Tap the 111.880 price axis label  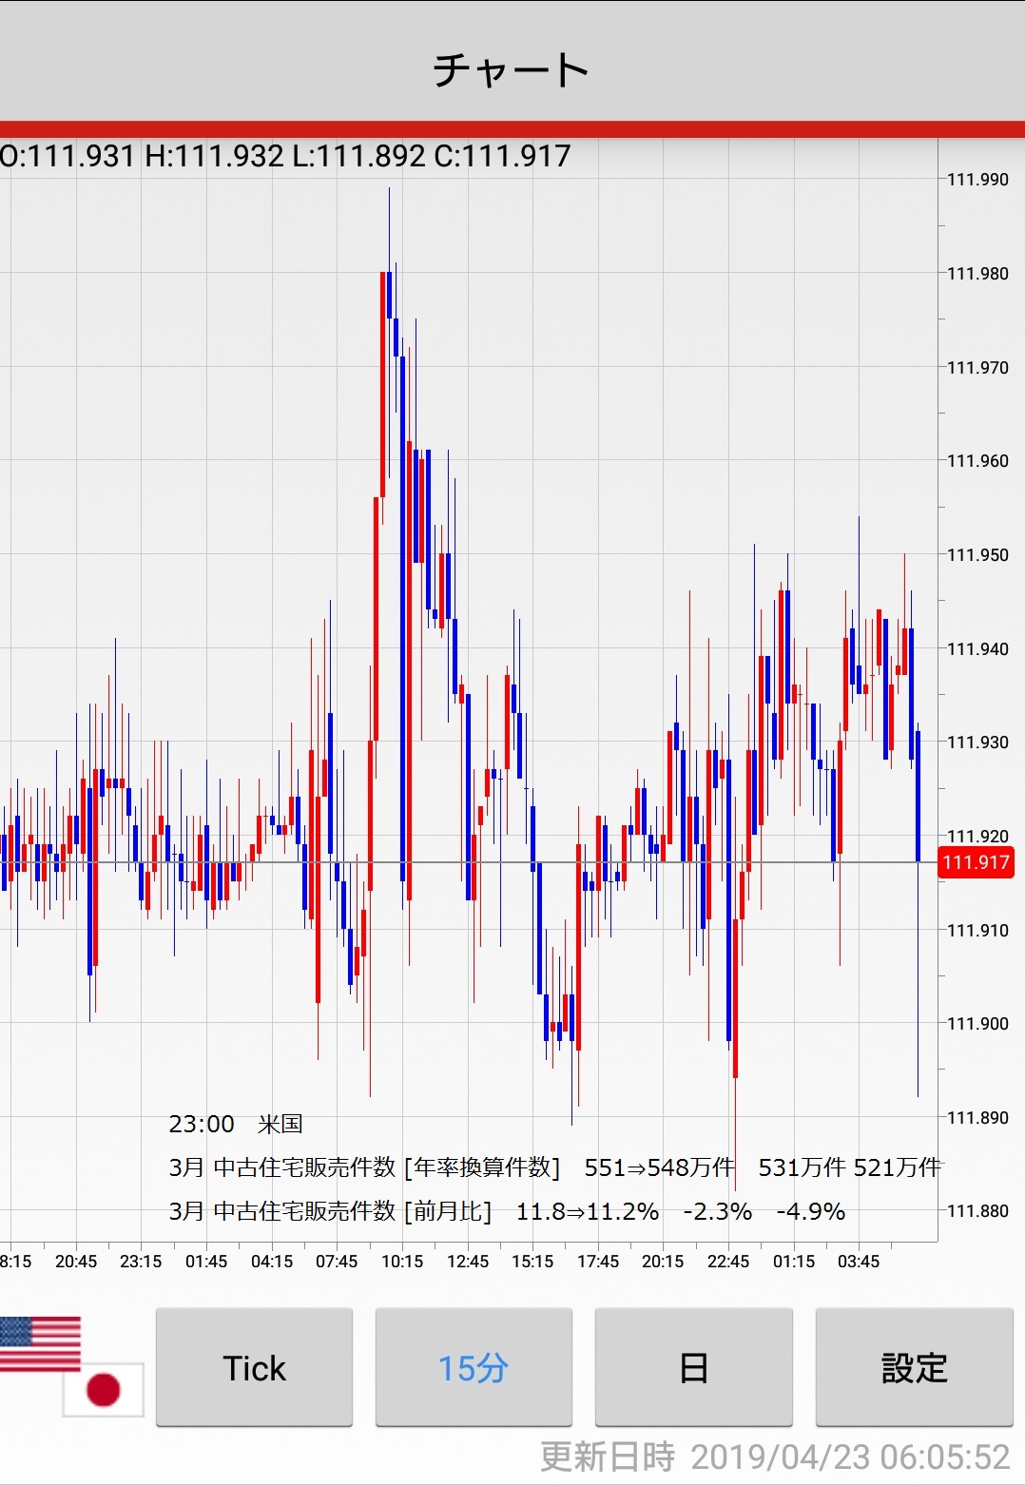[977, 1210]
